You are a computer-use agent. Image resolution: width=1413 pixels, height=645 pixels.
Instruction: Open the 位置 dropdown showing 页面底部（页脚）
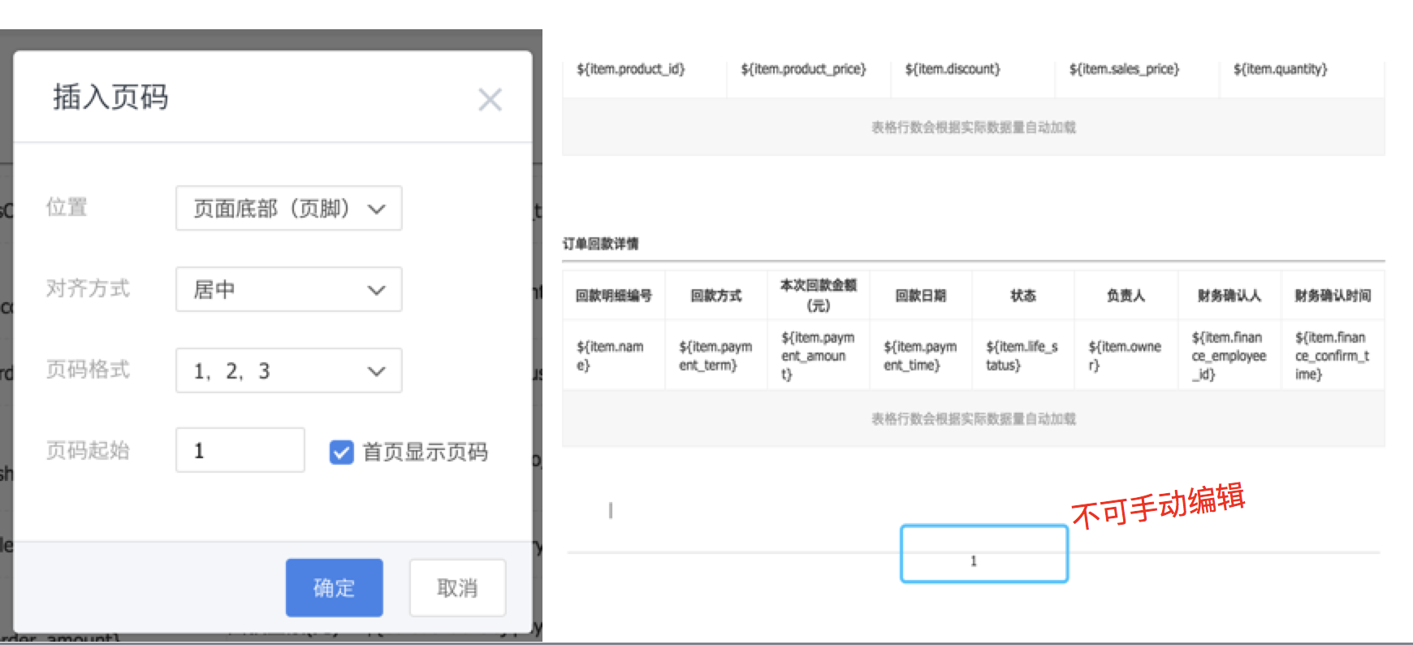click(289, 208)
